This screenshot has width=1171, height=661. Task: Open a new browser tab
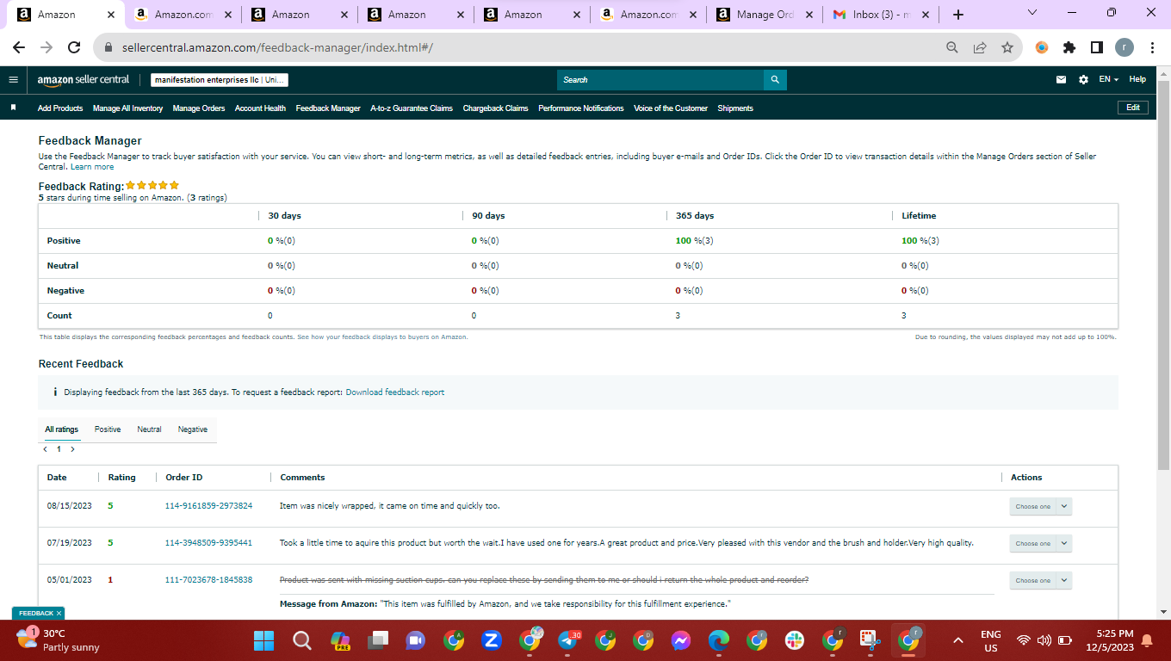click(958, 15)
